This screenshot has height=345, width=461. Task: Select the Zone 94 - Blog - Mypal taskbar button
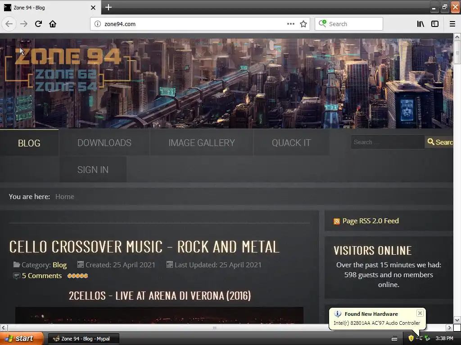pos(84,339)
